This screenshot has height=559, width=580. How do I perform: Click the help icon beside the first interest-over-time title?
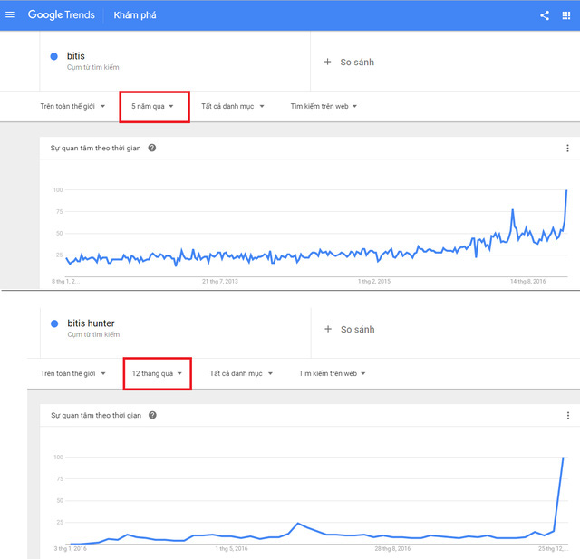pos(152,148)
